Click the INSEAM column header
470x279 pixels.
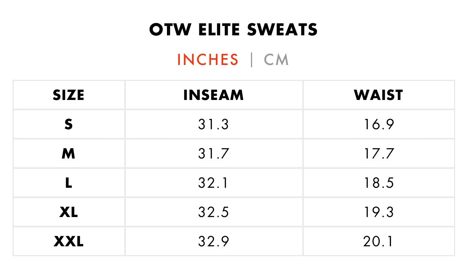[213, 95]
